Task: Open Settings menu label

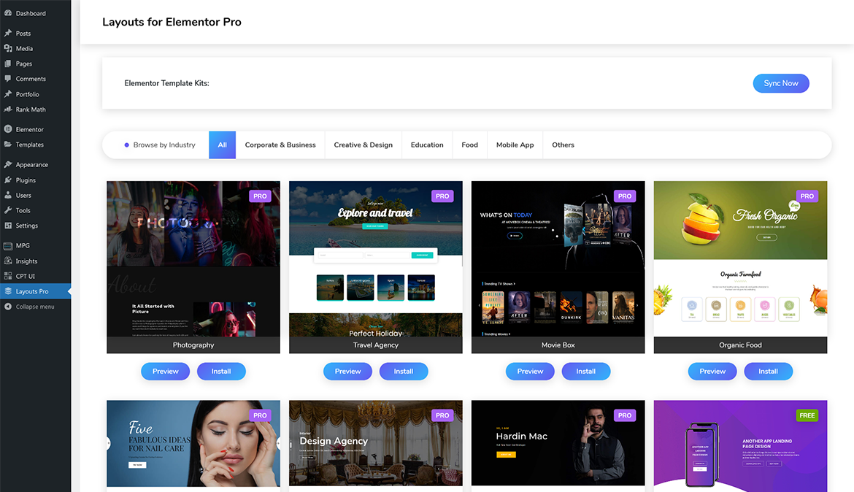Action: point(27,226)
